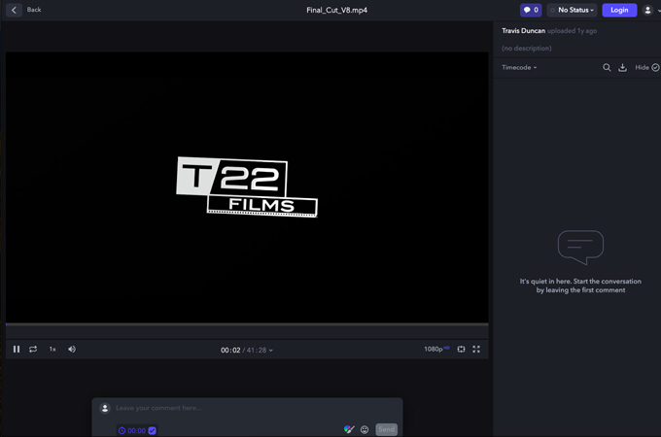This screenshot has height=437, width=661.
Task: Mute the video volume
Action: (72, 349)
